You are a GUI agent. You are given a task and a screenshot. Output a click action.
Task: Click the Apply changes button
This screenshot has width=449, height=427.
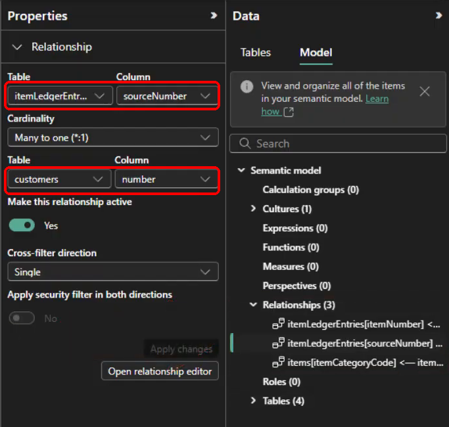pyautogui.click(x=181, y=349)
